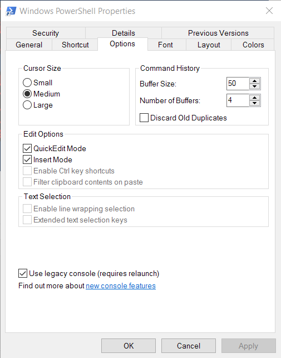Screen dimensions: 281x358
Task: Increase Number of Buffers with up arrow
Action: pyautogui.click(x=254, y=98)
